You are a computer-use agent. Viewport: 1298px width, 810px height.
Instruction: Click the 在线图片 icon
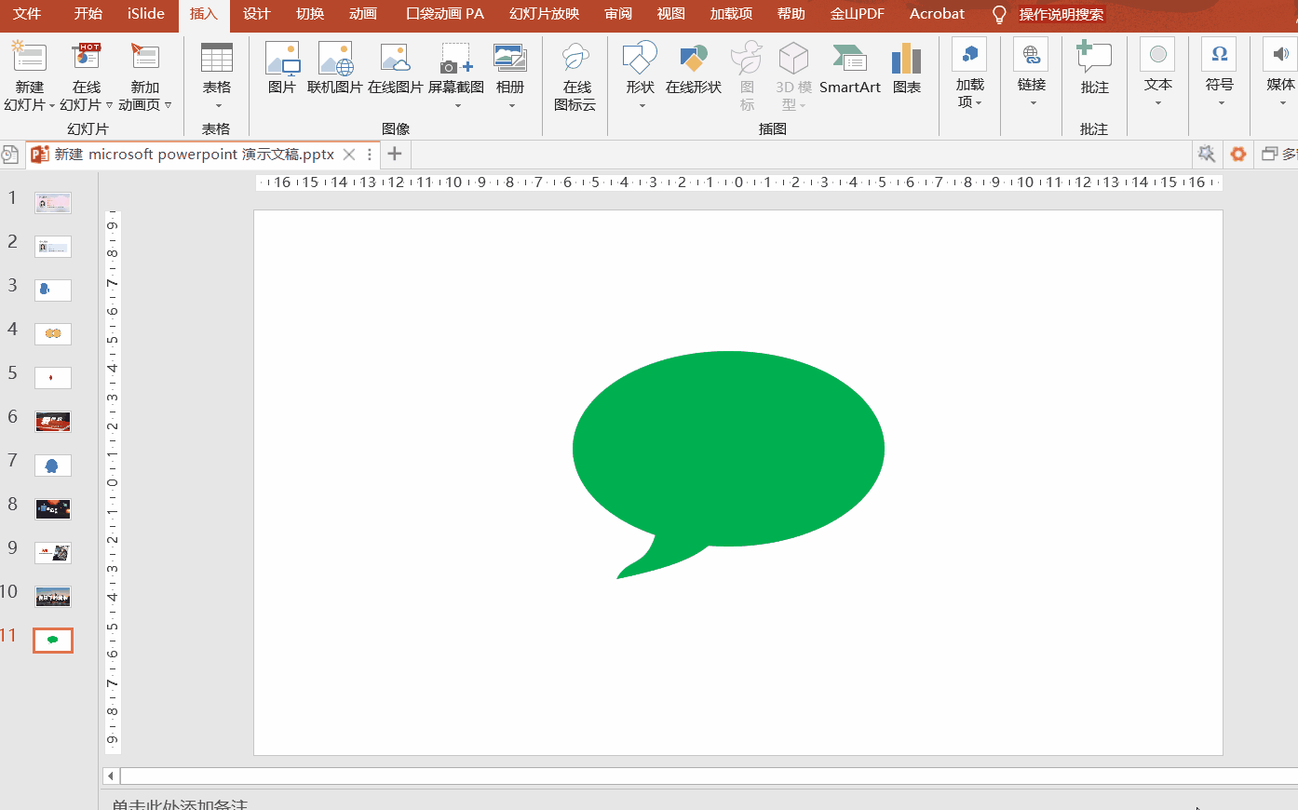396,59
